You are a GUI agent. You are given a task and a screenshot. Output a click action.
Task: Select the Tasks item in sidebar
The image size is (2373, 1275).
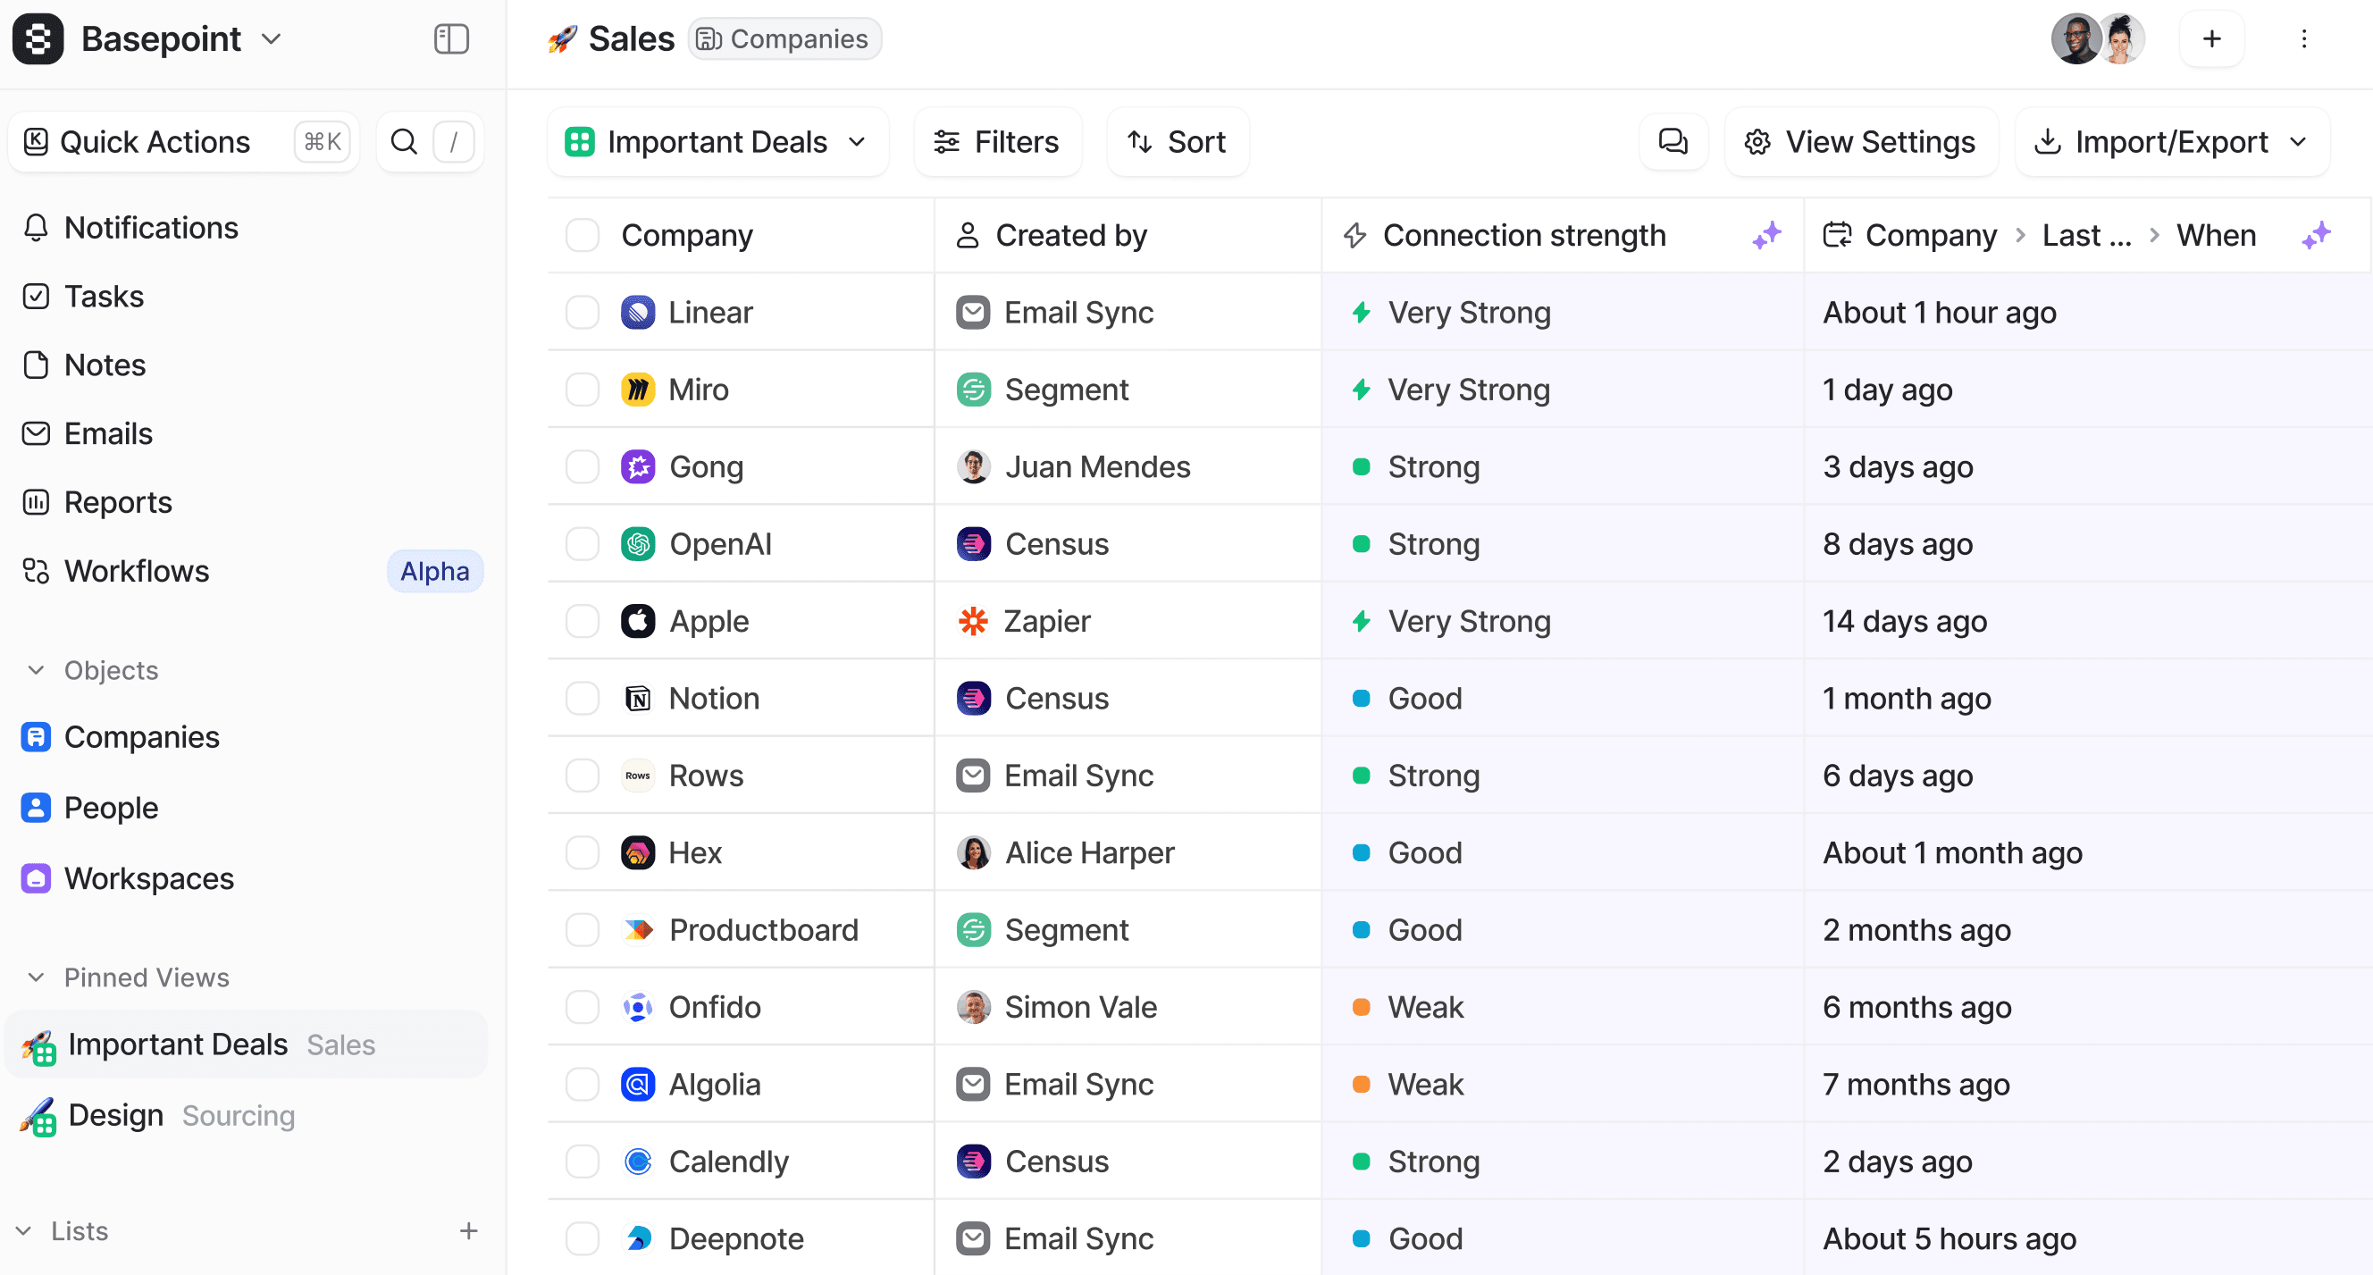103,296
